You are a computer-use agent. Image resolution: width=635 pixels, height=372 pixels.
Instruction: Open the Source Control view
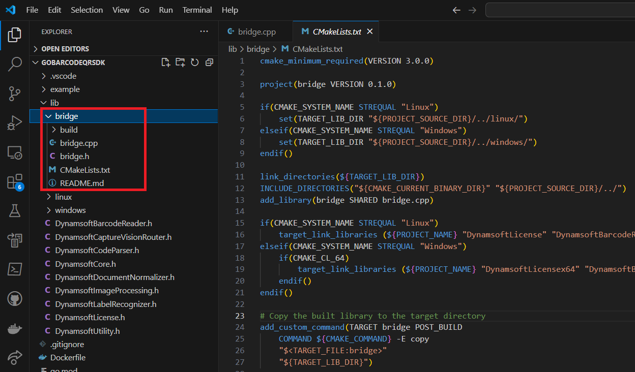pos(15,94)
